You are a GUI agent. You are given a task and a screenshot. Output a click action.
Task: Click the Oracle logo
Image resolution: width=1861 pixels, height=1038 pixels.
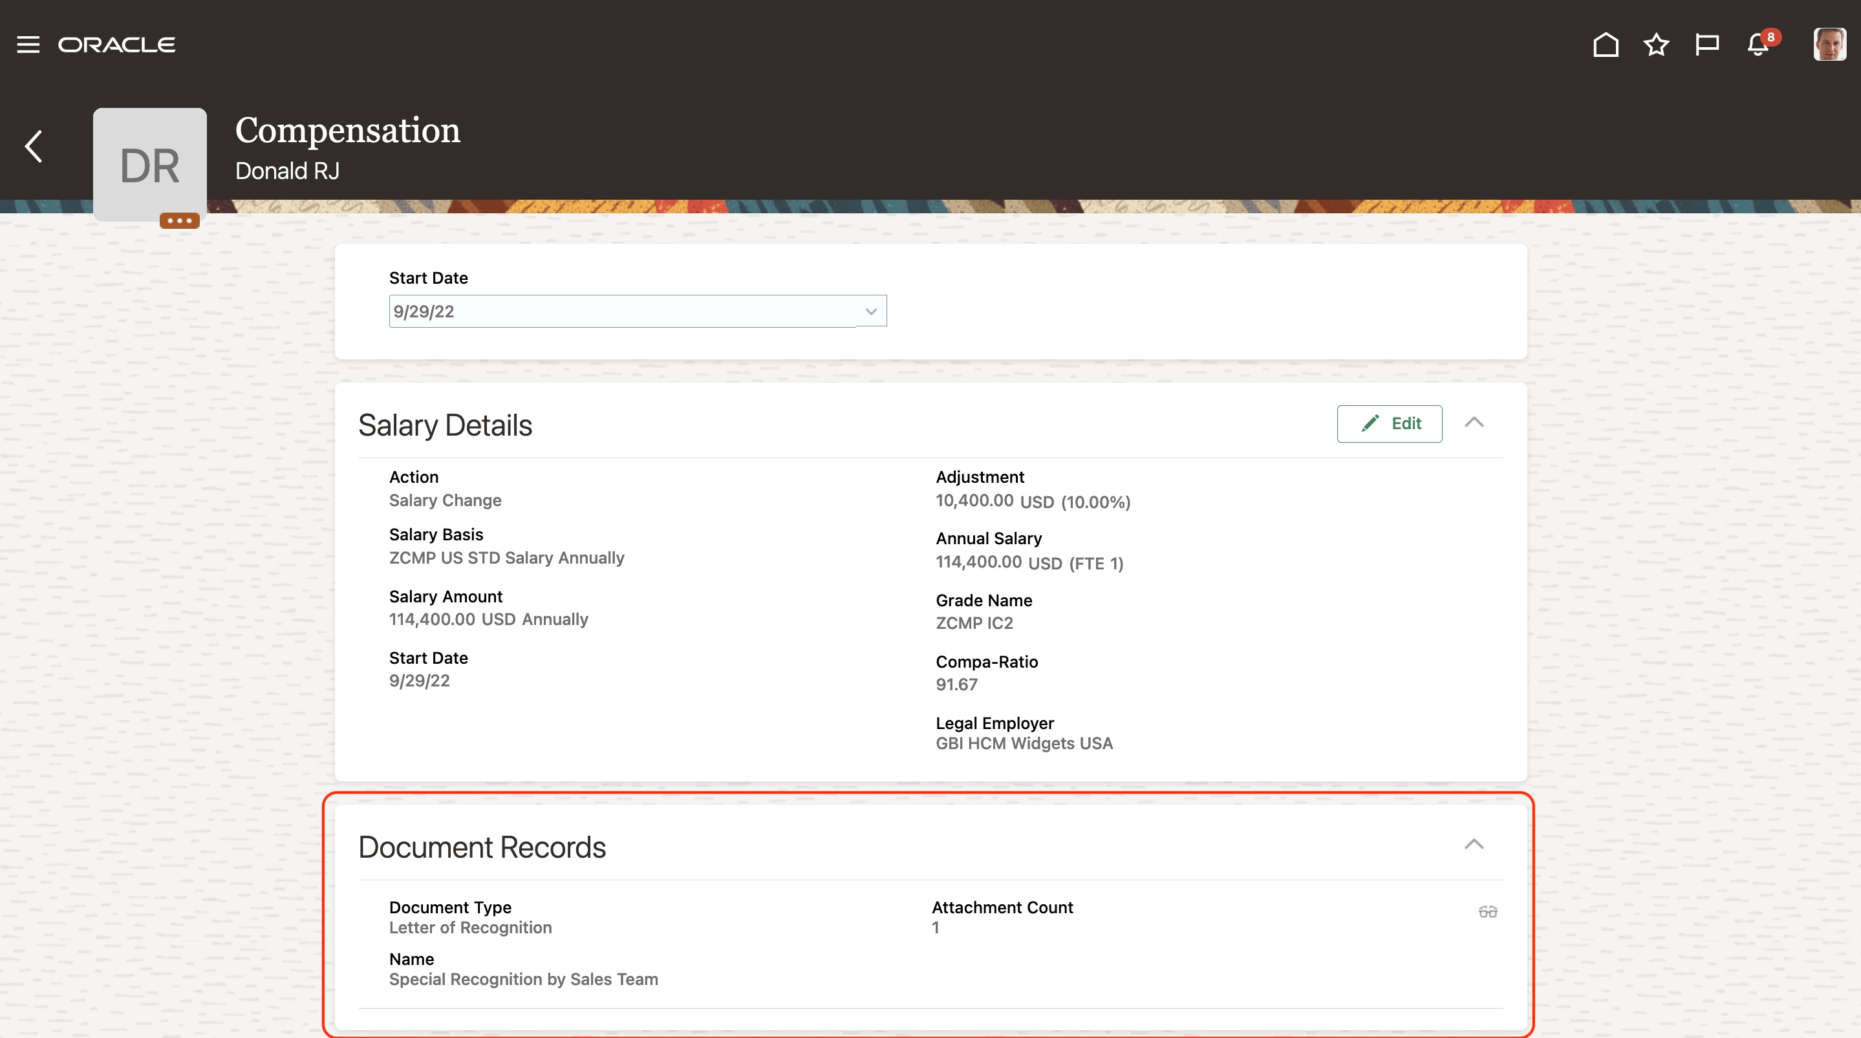tap(117, 45)
